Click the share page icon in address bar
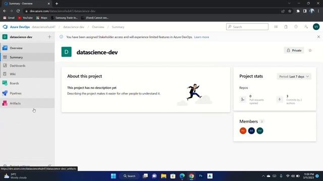 (x=283, y=11)
